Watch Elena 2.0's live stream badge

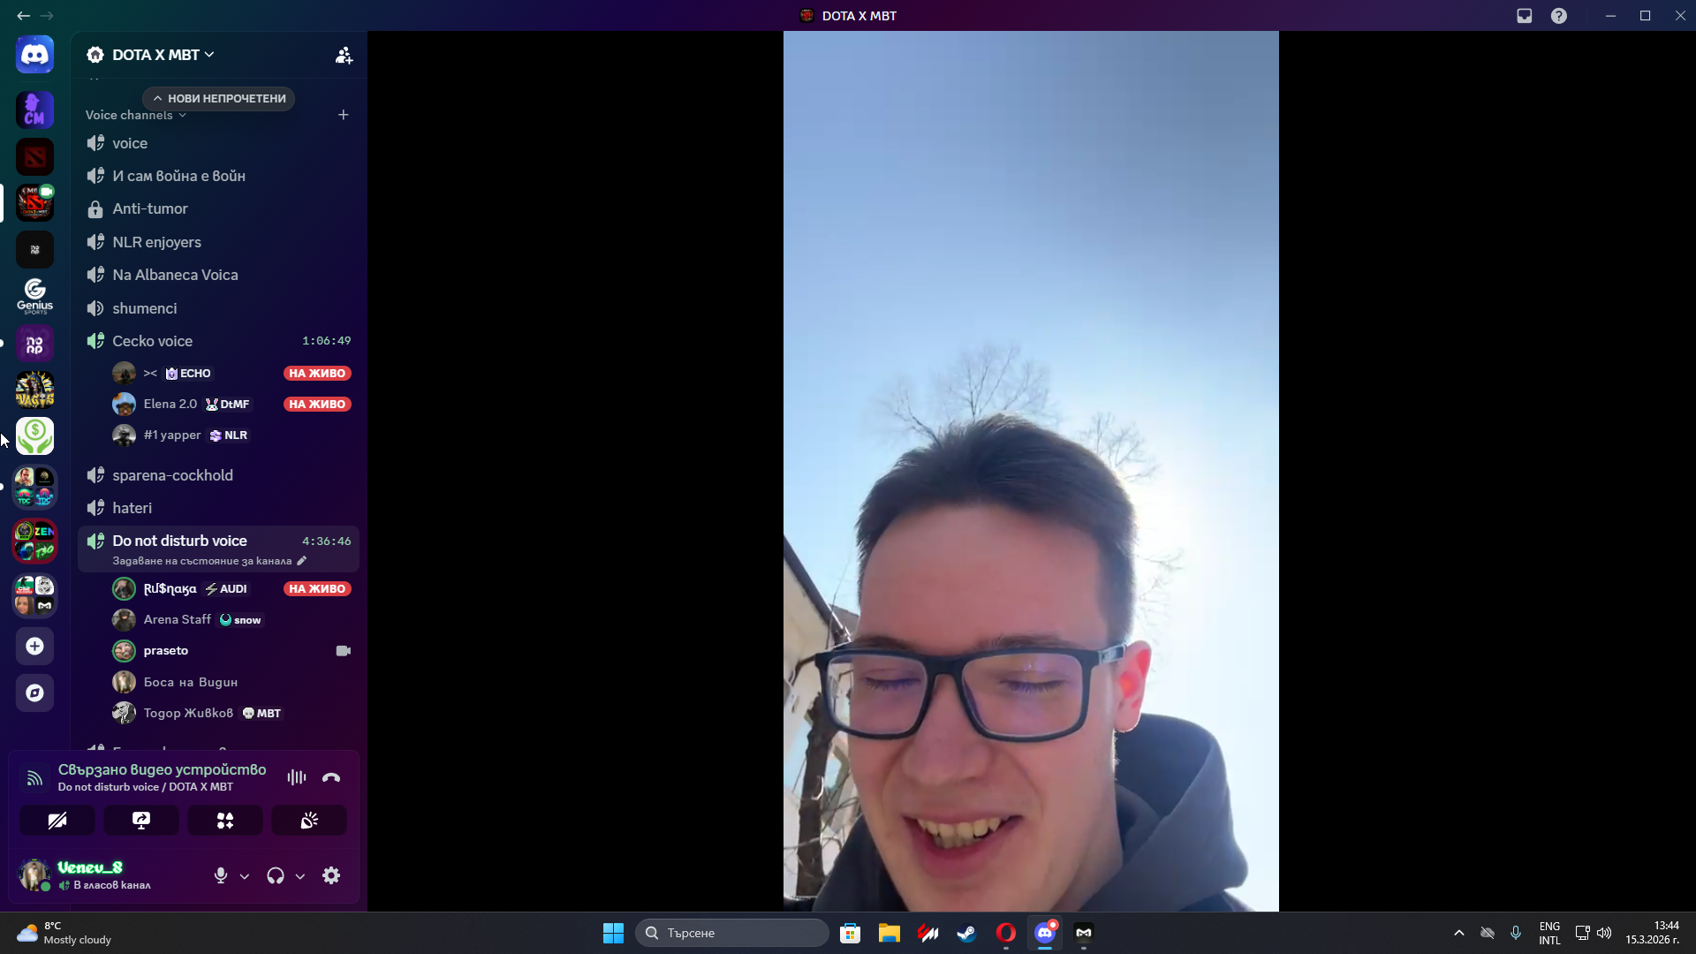point(317,405)
